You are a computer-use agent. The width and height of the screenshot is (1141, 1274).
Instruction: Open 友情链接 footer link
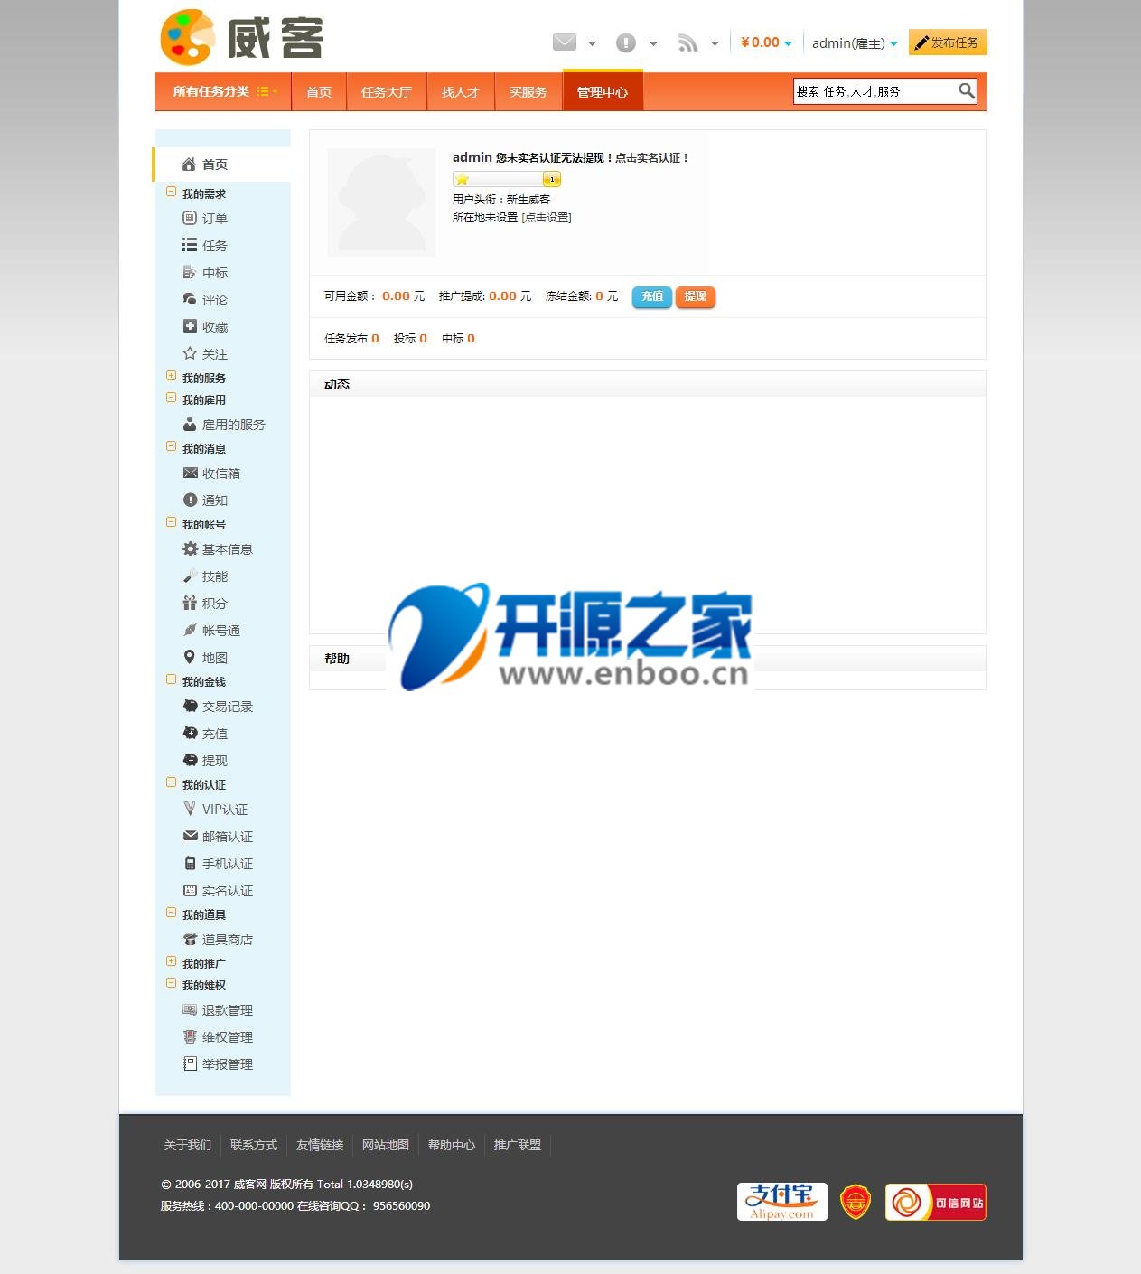[320, 1145]
